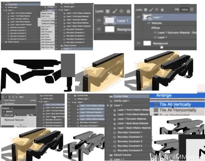
Task: Select Background thumbnail in panel showing Textures
Action: [147, 43]
